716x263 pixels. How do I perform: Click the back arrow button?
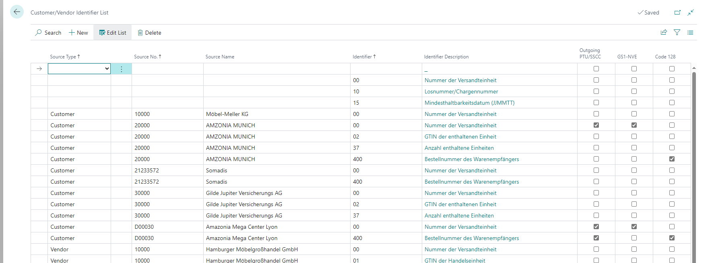pos(17,12)
